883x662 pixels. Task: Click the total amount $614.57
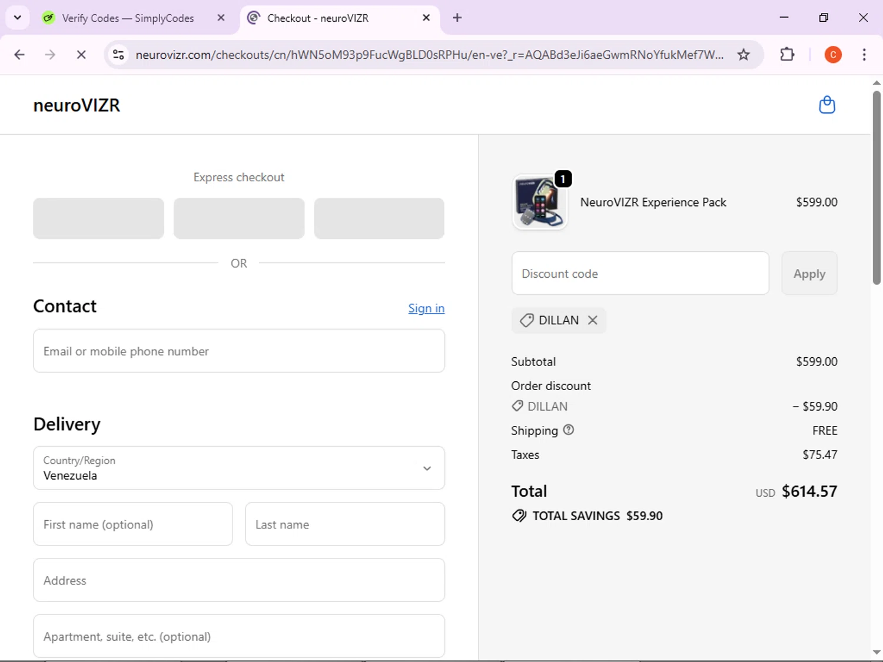(x=809, y=491)
